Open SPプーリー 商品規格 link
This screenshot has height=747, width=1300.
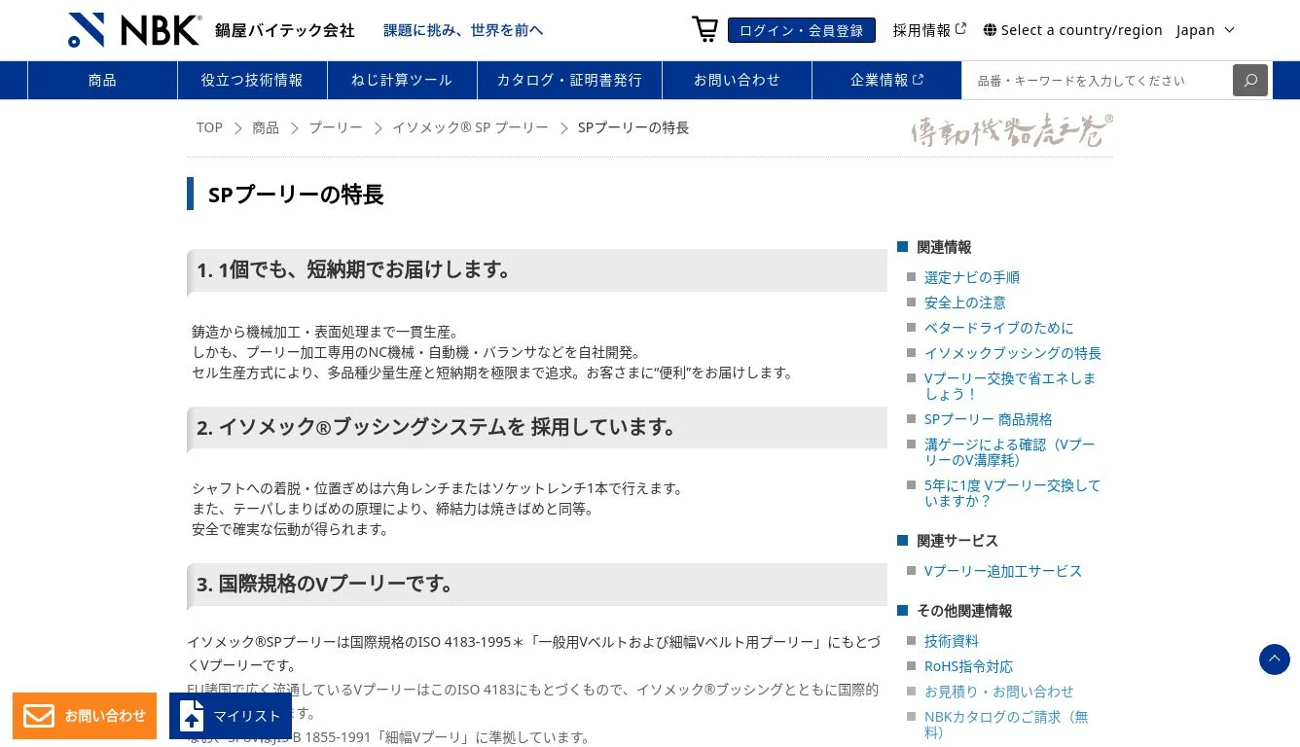[989, 419]
